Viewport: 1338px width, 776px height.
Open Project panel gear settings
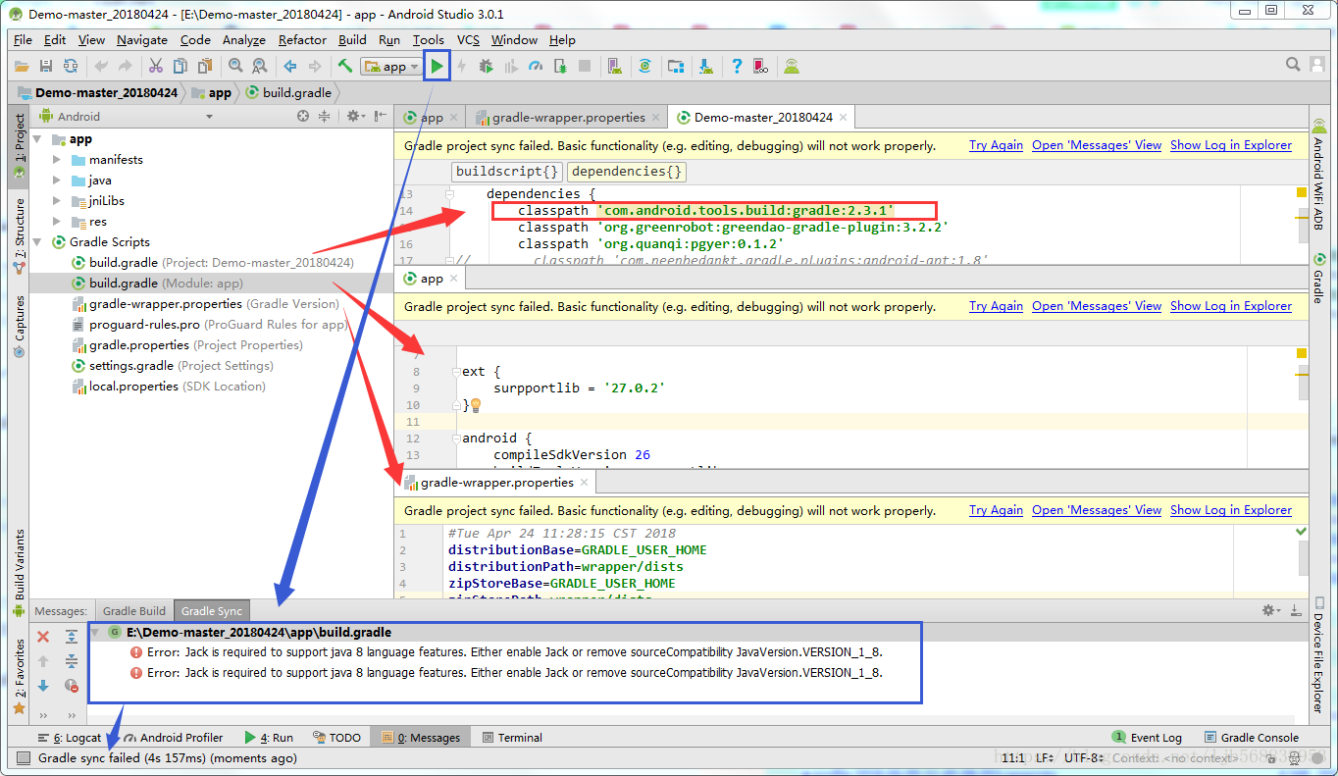355,116
